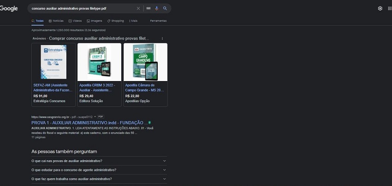Expand 'O que cai nas provas de auxiliar administrativo?'
The image size is (392, 186).
pyautogui.click(x=165, y=161)
